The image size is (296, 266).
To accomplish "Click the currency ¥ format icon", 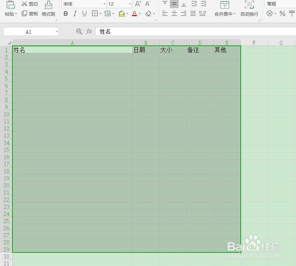I will tap(270, 13).
